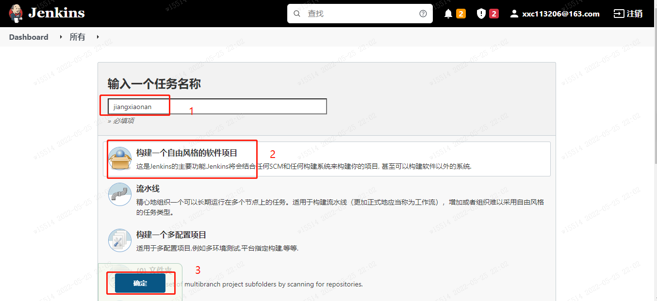Open notifications via the bell icon
657x301 pixels.
pos(448,14)
